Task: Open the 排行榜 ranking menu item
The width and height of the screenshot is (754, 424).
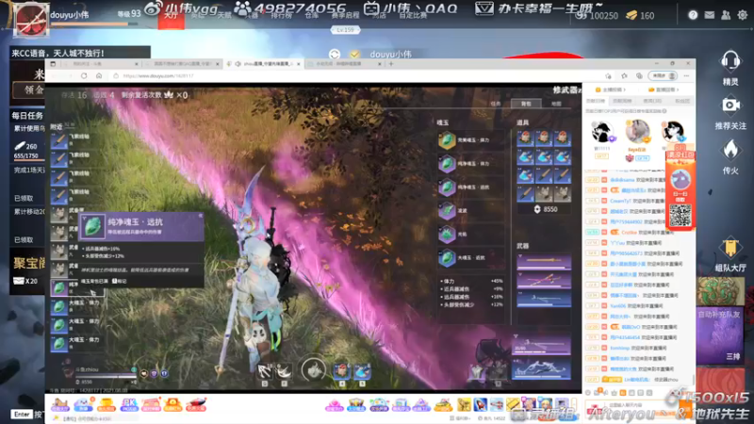Action: 282,16
